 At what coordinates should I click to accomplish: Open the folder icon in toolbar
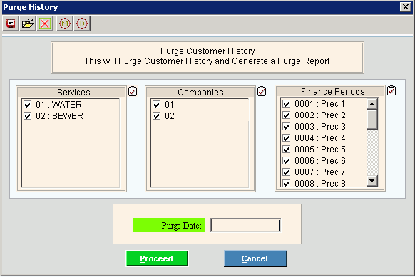[28, 23]
